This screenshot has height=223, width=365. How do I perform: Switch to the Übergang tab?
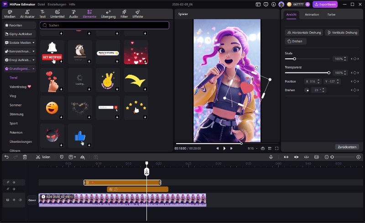click(x=108, y=14)
